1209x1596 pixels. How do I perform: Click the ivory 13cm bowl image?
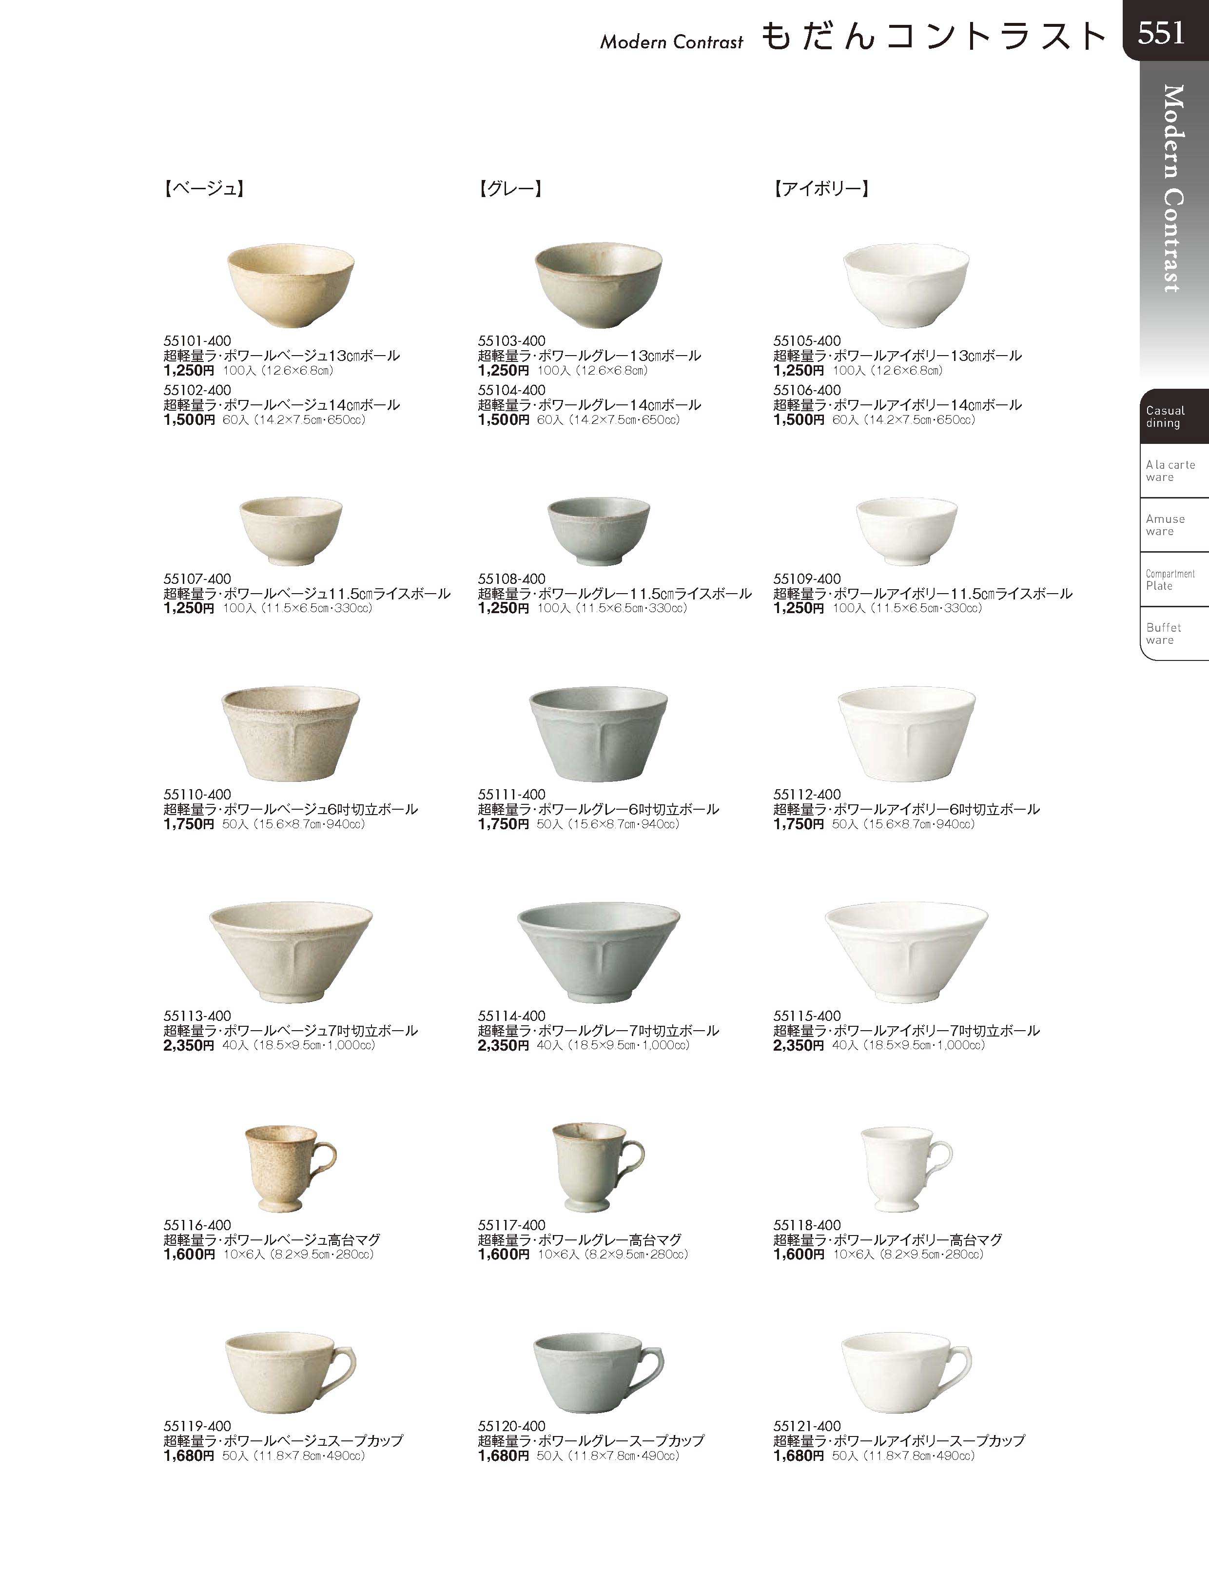[906, 286]
